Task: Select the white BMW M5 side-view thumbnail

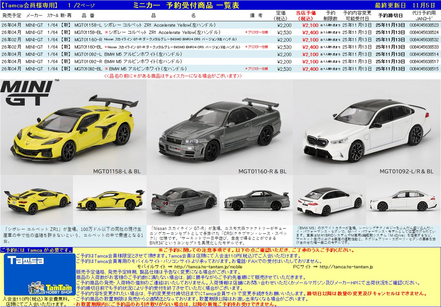Action: [x=403, y=201]
